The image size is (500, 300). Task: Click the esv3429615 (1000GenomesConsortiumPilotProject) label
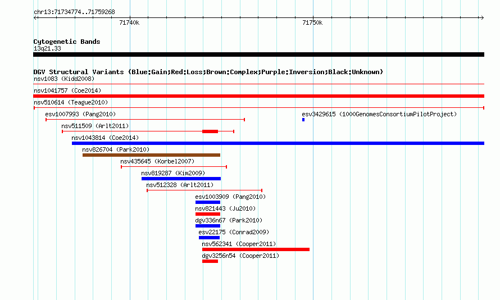[x=379, y=114]
